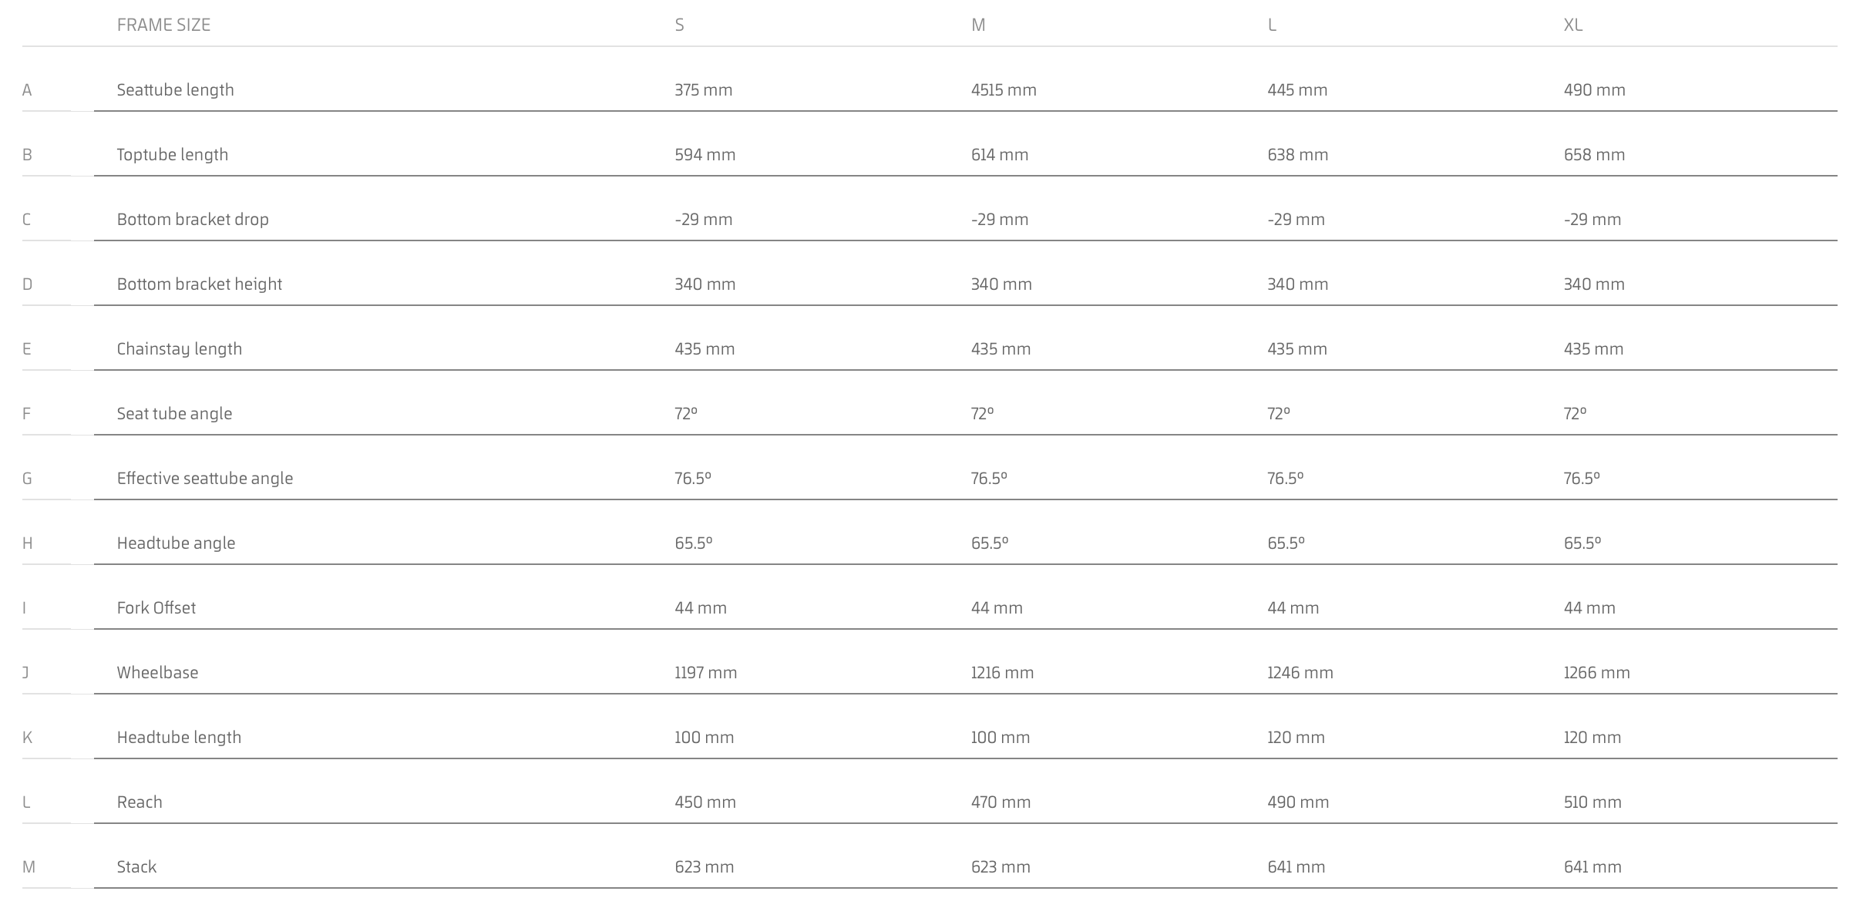The image size is (1853, 908).
Task: Click the Seattube length row label
Action: pos(175,89)
